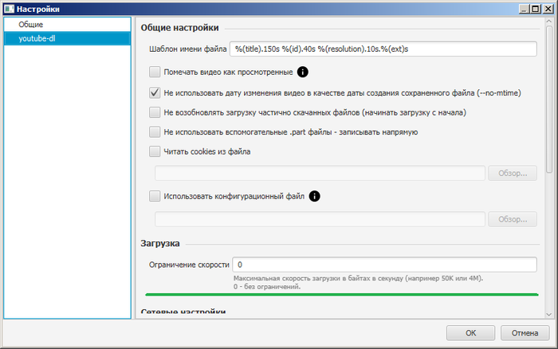Cancel with the Отмена button
Screen dimensions: 558x349
(525, 333)
